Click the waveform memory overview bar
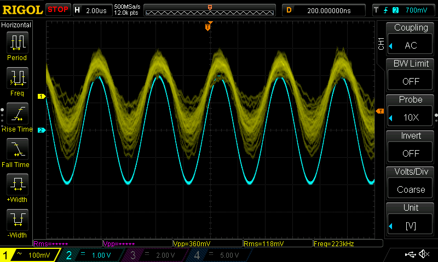The image size is (438, 262). point(210,10)
